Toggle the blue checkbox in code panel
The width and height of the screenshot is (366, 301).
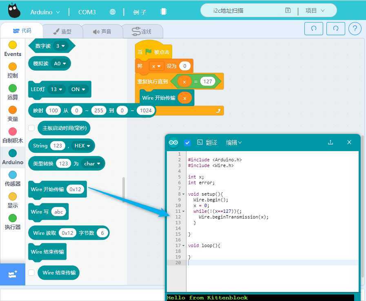pyautogui.click(x=187, y=143)
